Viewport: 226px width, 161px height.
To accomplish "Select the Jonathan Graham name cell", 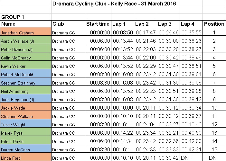I will click(x=26, y=31).
